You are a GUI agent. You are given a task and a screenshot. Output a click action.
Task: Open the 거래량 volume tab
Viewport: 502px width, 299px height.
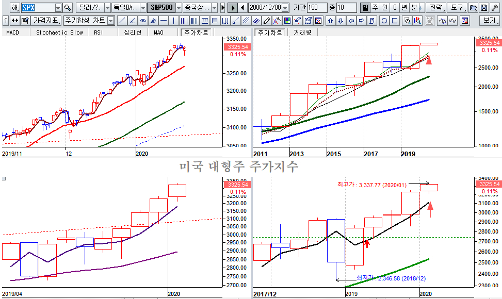pos(302,32)
